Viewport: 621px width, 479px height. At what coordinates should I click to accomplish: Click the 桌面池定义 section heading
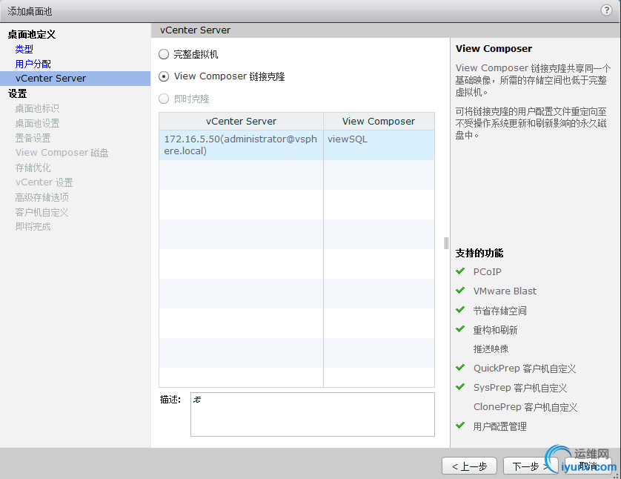pyautogui.click(x=32, y=34)
